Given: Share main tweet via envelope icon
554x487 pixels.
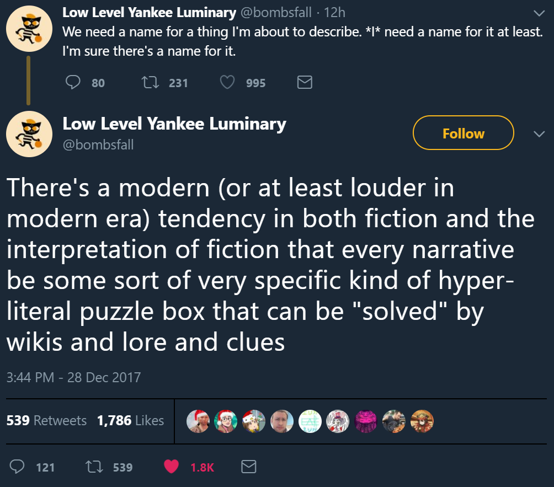Looking at the screenshot, I should (x=249, y=467).
